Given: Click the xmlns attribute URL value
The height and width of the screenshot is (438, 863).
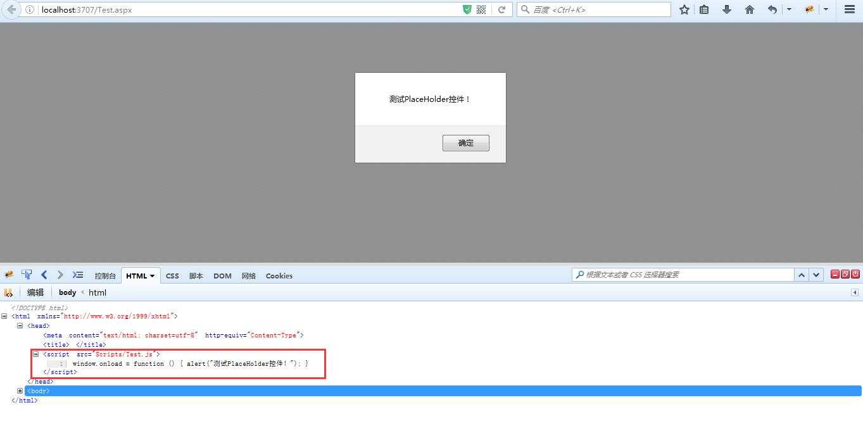Looking at the screenshot, I should (x=117, y=316).
